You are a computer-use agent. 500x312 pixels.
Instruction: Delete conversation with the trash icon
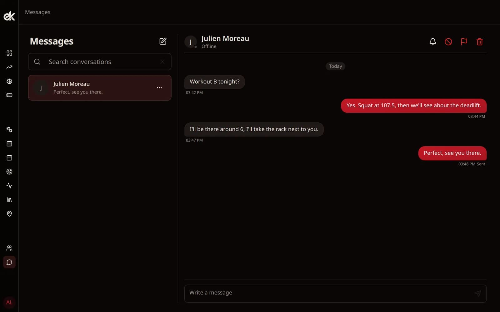(x=480, y=41)
